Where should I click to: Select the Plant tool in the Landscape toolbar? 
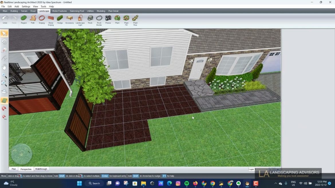[x=117, y=19]
